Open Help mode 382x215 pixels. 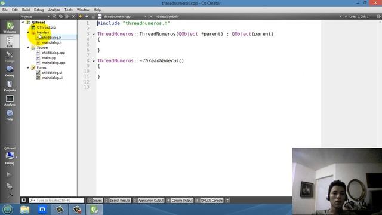[x=10, y=115]
